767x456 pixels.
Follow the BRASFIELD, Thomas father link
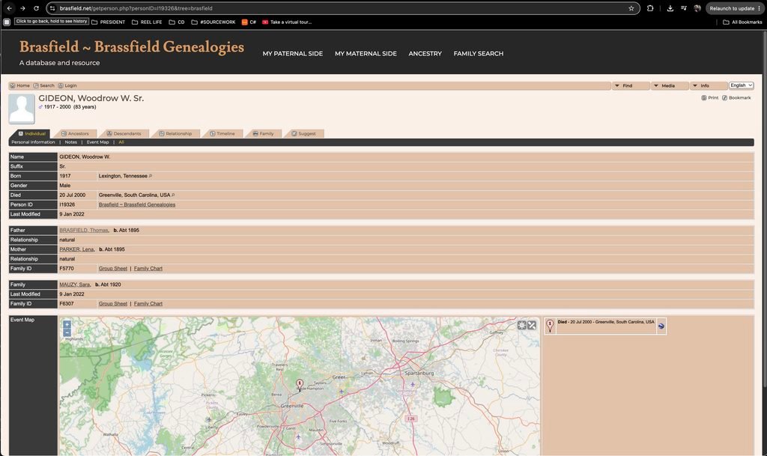pyautogui.click(x=84, y=230)
